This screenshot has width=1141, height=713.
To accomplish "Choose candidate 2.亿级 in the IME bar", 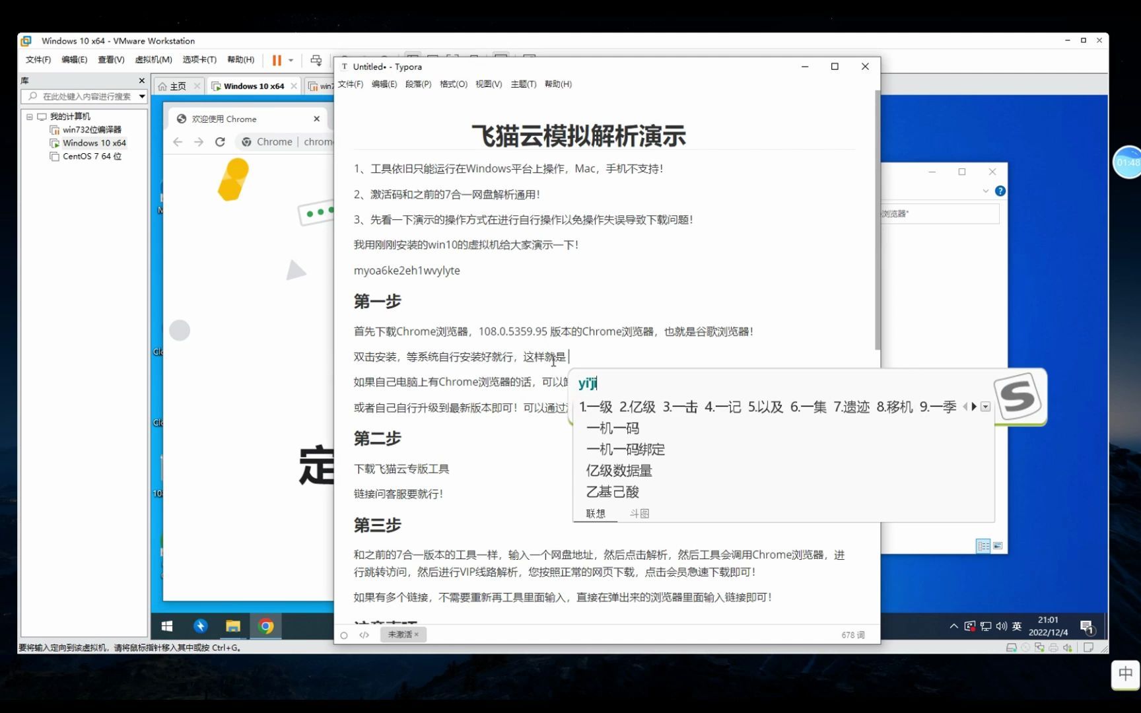I will [x=637, y=407].
